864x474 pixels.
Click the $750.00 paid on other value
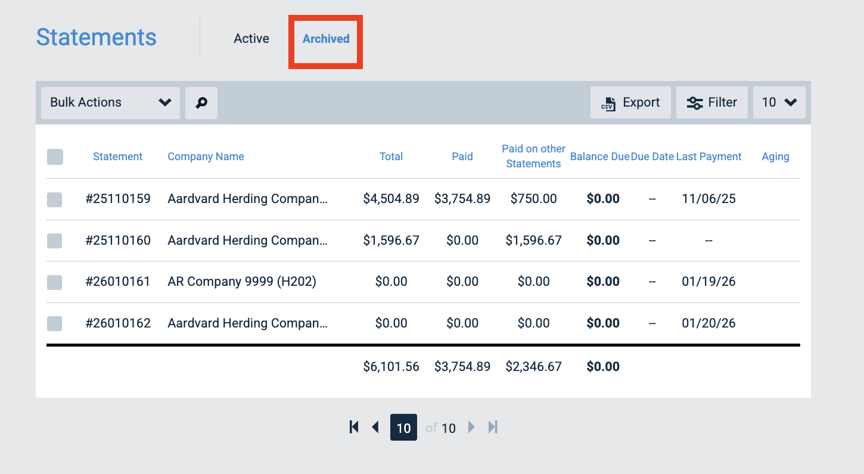pos(533,199)
